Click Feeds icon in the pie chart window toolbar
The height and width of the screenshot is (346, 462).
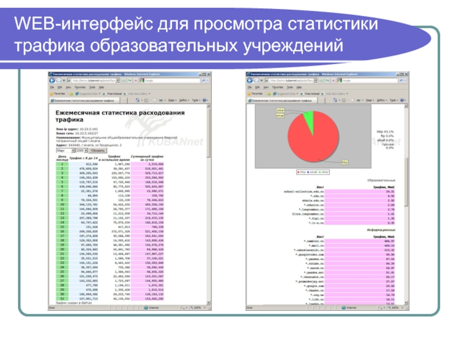pos(344,100)
